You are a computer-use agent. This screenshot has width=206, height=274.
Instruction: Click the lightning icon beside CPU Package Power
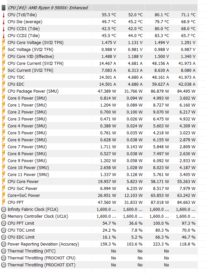[x=4, y=91]
